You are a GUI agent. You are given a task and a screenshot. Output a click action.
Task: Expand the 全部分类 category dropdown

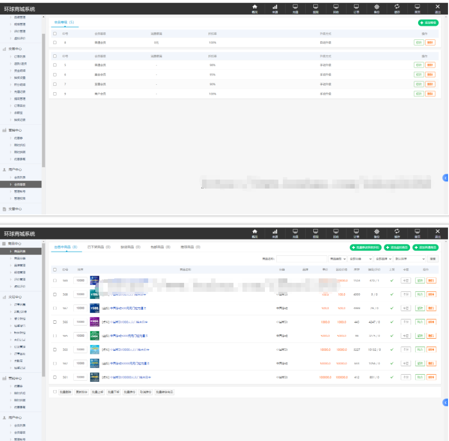coord(361,259)
